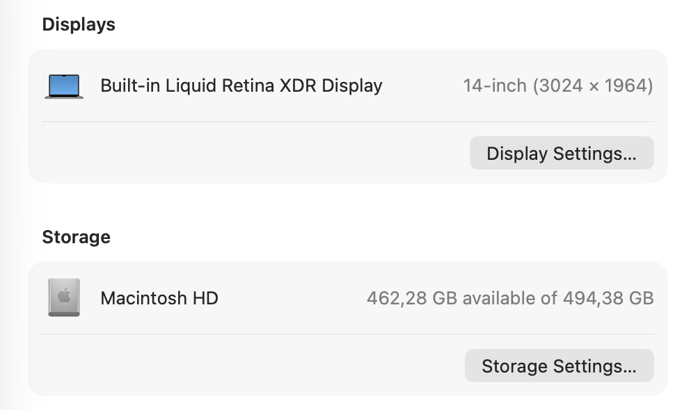682x410 pixels.
Task: Open Display Settings
Action: pyautogui.click(x=561, y=153)
